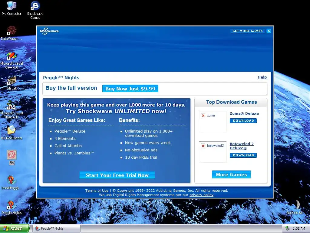Click the Buy the full version text
This screenshot has height=233, width=310.
pos(71,88)
